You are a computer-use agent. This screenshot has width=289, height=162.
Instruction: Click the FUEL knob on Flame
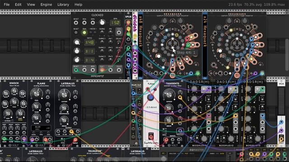37,93
